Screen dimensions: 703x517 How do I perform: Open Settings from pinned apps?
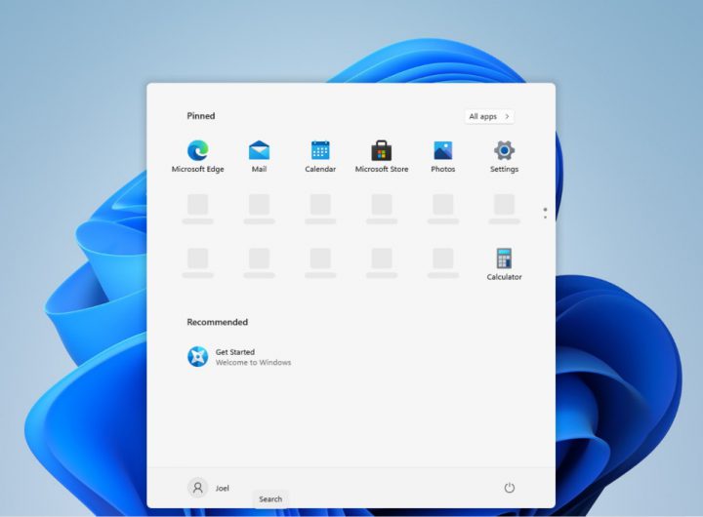pyautogui.click(x=504, y=151)
